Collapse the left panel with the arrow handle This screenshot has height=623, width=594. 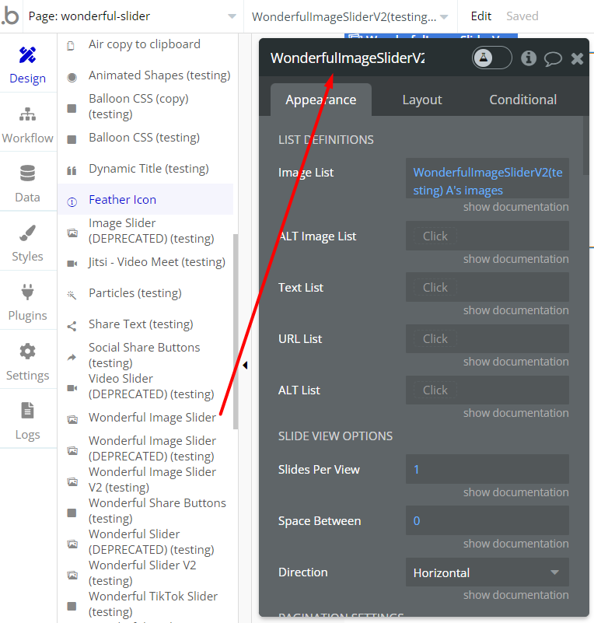245,365
